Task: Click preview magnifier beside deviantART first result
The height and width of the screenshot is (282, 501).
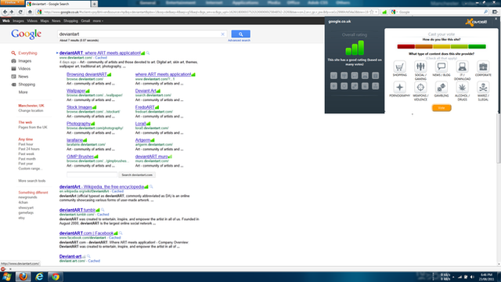Action: (x=148, y=53)
